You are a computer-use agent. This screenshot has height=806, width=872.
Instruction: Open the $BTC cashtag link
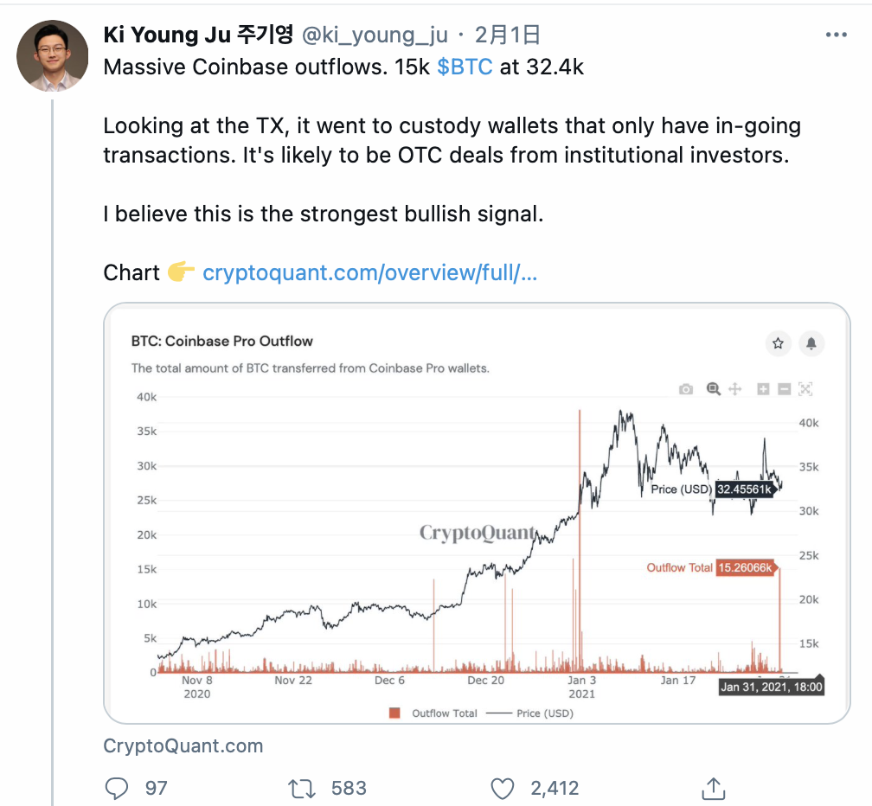[x=465, y=67]
